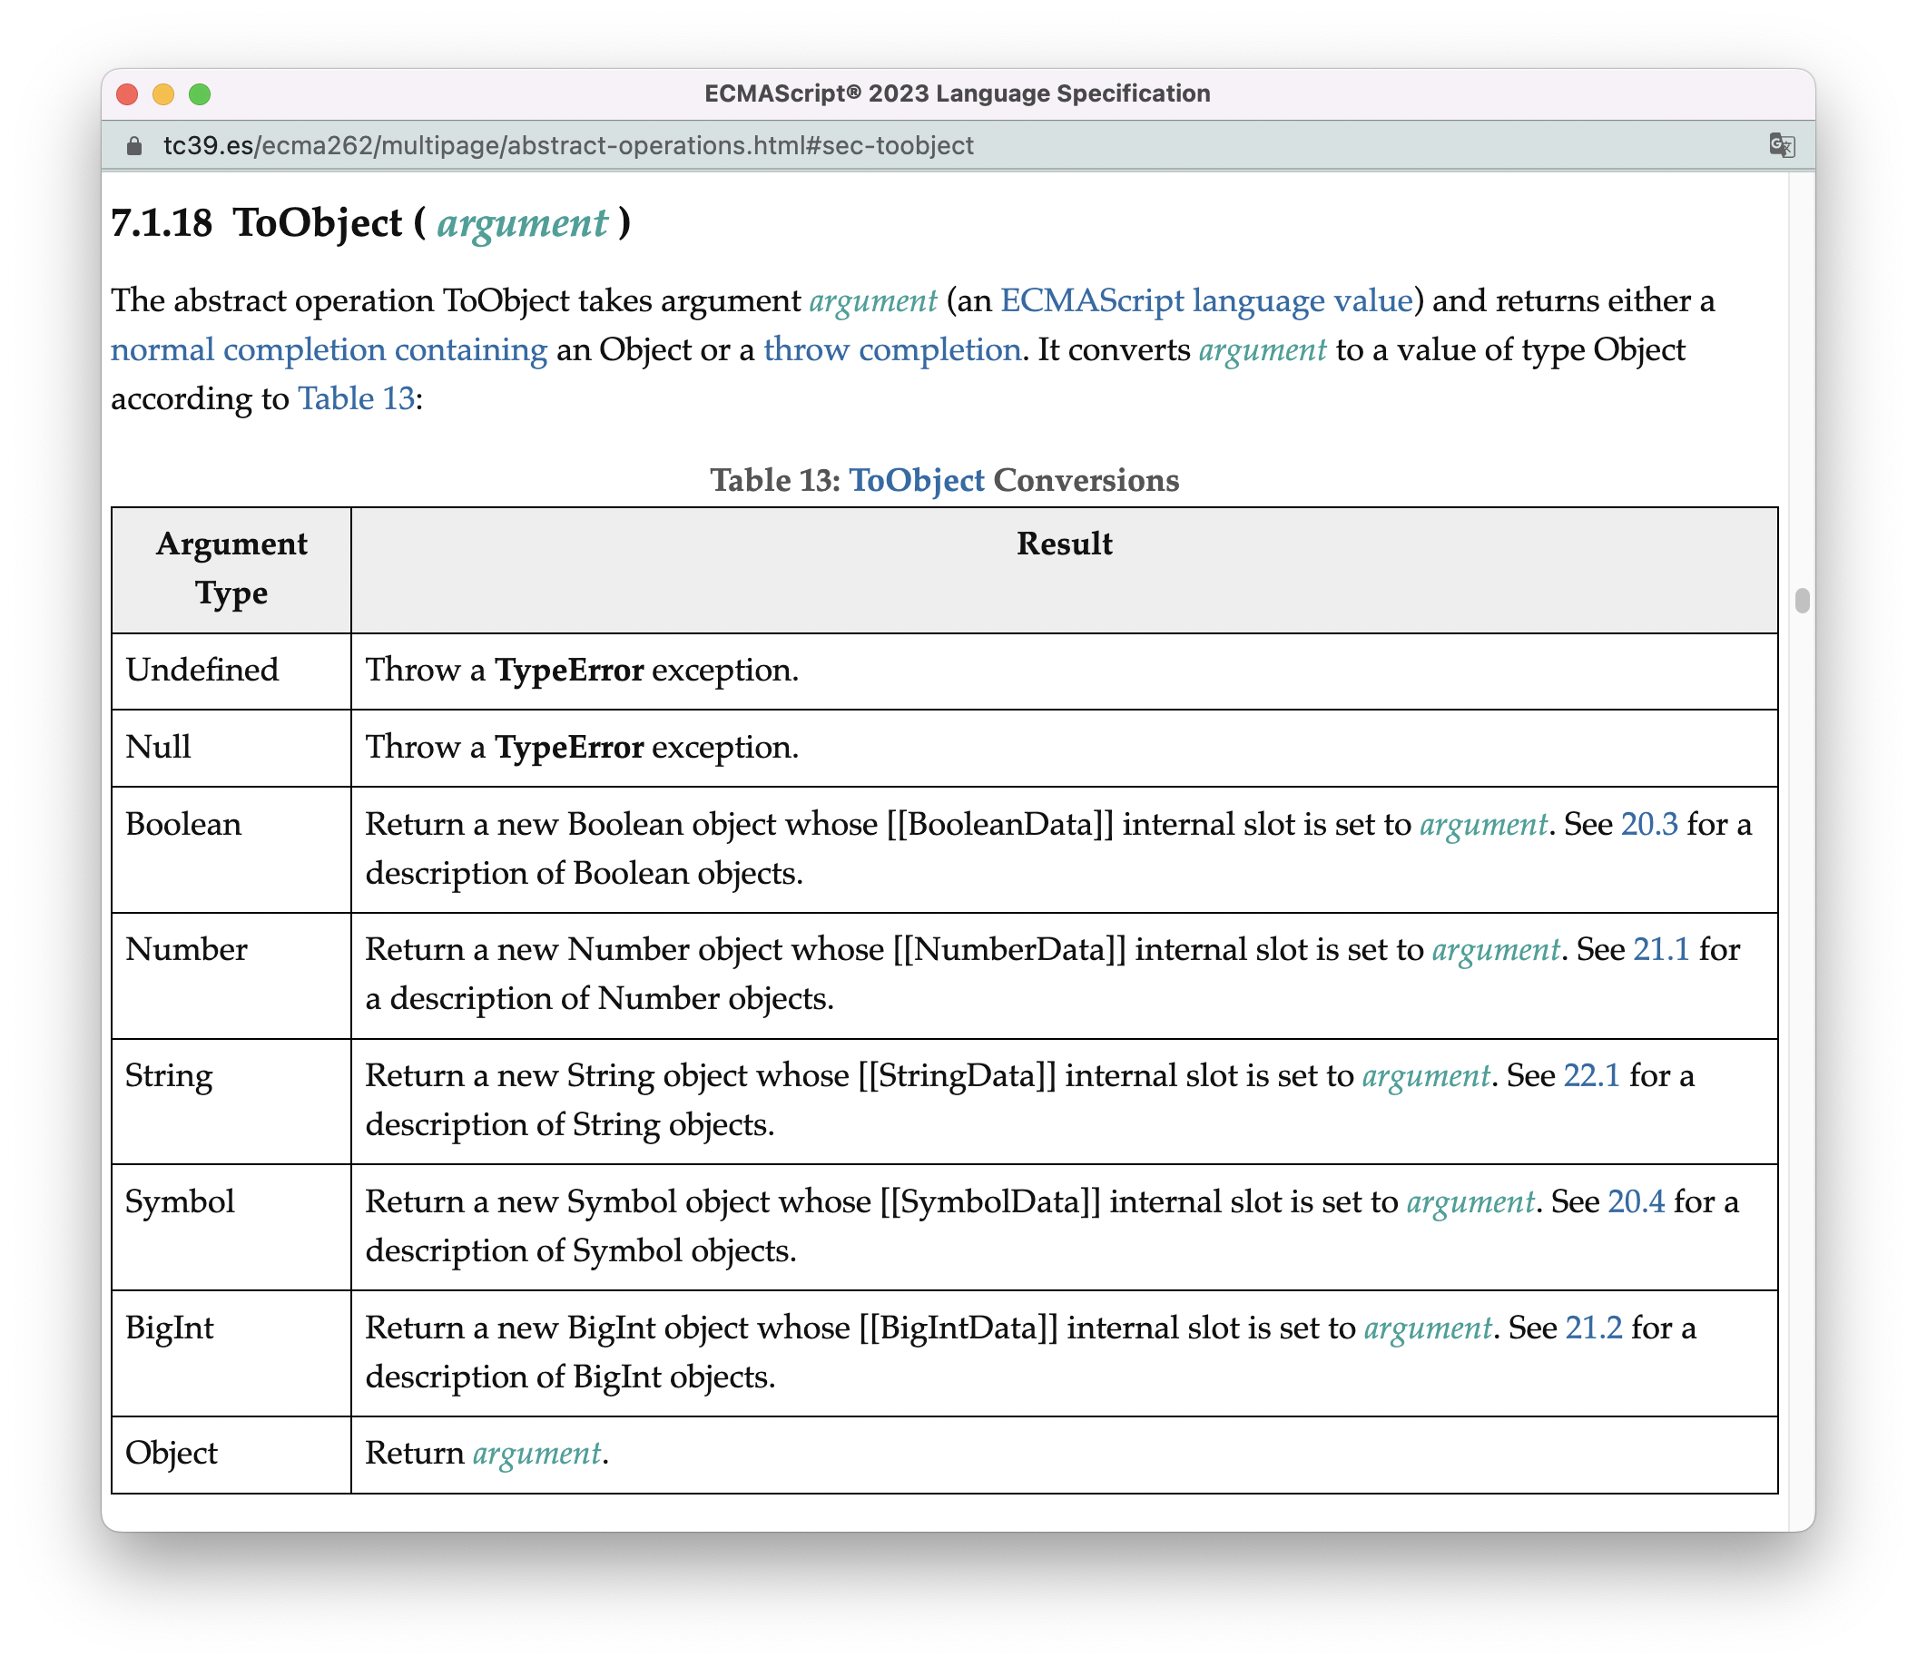Click argument variable in Object row
The width and height of the screenshot is (1917, 1666).
click(536, 1453)
